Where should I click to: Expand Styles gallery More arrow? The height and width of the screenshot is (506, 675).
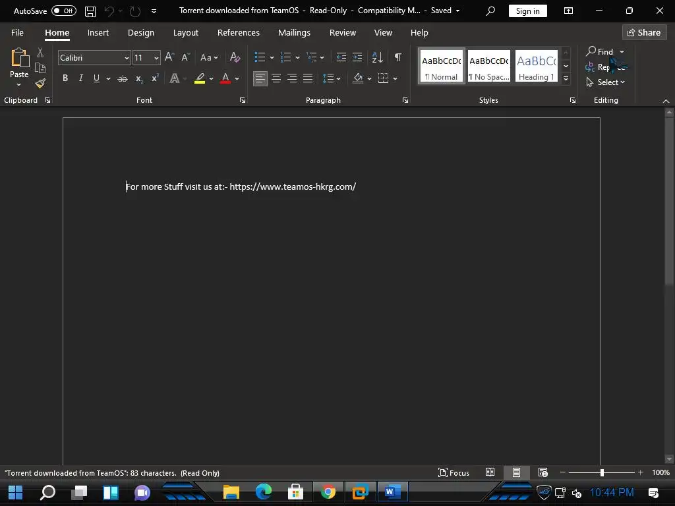pyautogui.click(x=566, y=79)
